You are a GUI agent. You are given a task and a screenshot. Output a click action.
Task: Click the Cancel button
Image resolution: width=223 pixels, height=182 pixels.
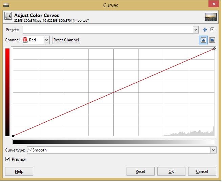[202, 171]
